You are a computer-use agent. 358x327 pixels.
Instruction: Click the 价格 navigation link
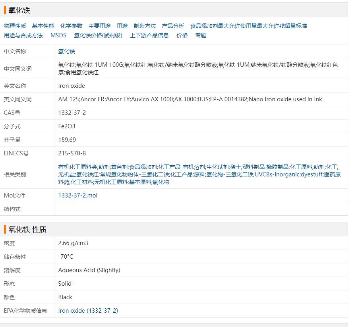pyautogui.click(x=182, y=35)
